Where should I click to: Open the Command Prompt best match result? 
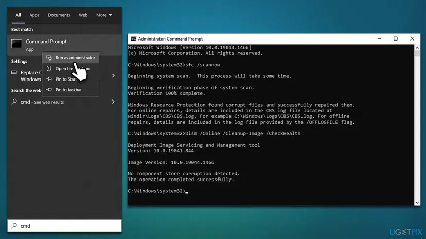[64, 45]
